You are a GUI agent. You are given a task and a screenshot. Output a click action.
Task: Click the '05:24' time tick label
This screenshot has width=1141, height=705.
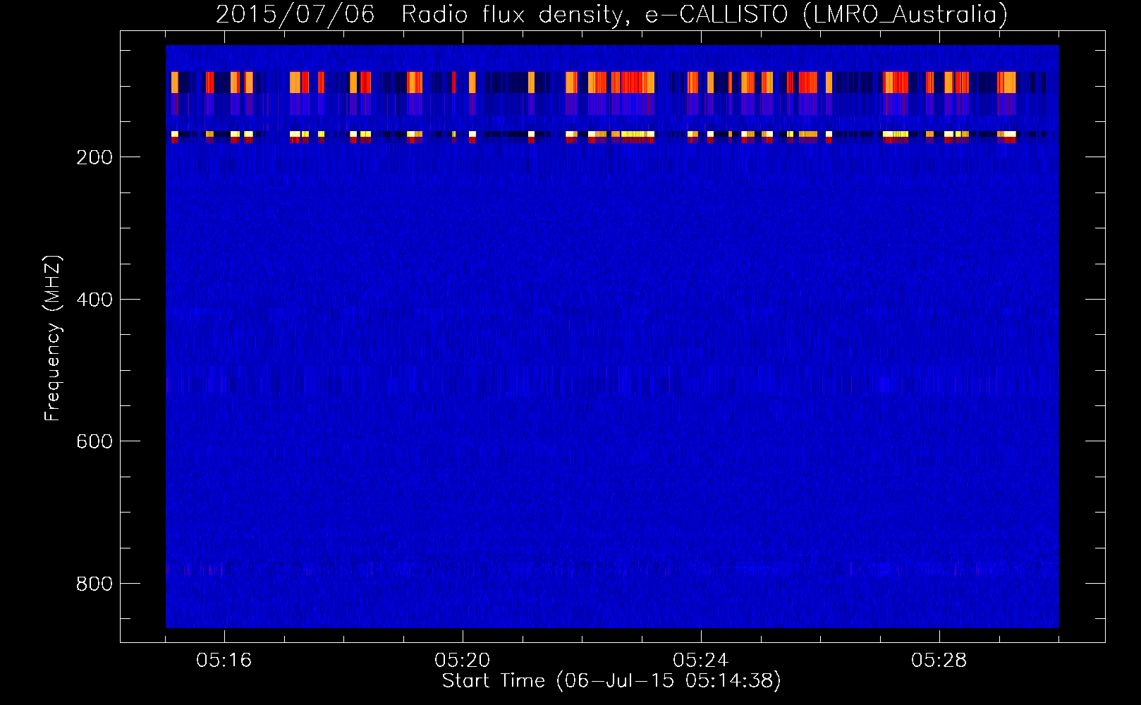[x=701, y=661]
